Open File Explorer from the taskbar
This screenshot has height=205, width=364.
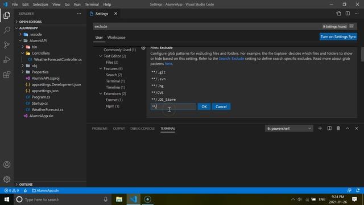pos(119,199)
